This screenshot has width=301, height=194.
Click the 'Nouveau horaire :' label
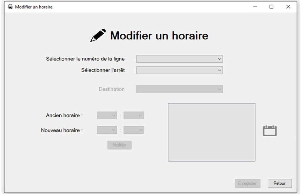pos(62,130)
